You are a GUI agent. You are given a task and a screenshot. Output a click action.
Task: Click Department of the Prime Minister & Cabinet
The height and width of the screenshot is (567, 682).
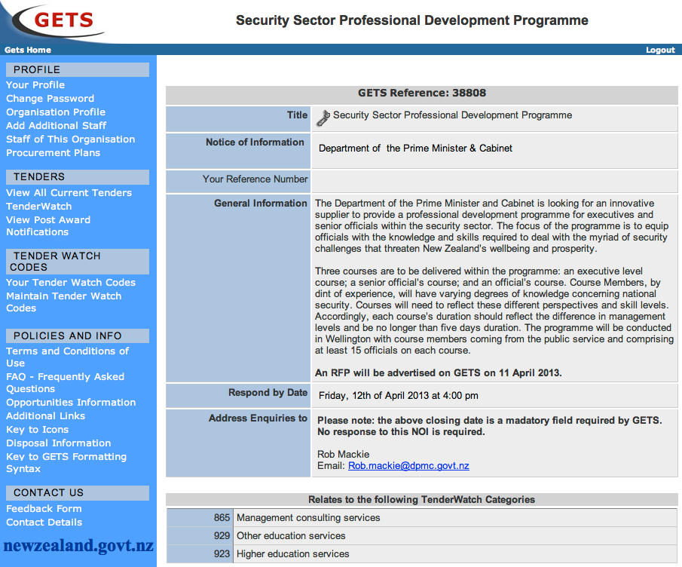tap(415, 149)
